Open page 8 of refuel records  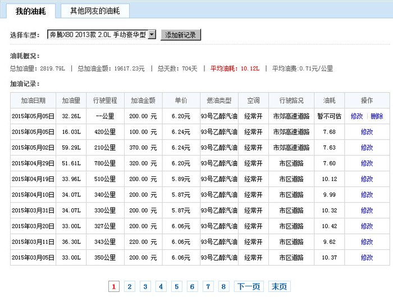coord(223,286)
